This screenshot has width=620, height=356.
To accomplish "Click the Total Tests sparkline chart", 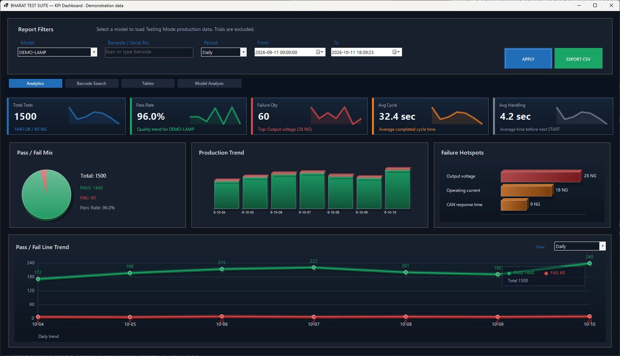I will point(94,115).
